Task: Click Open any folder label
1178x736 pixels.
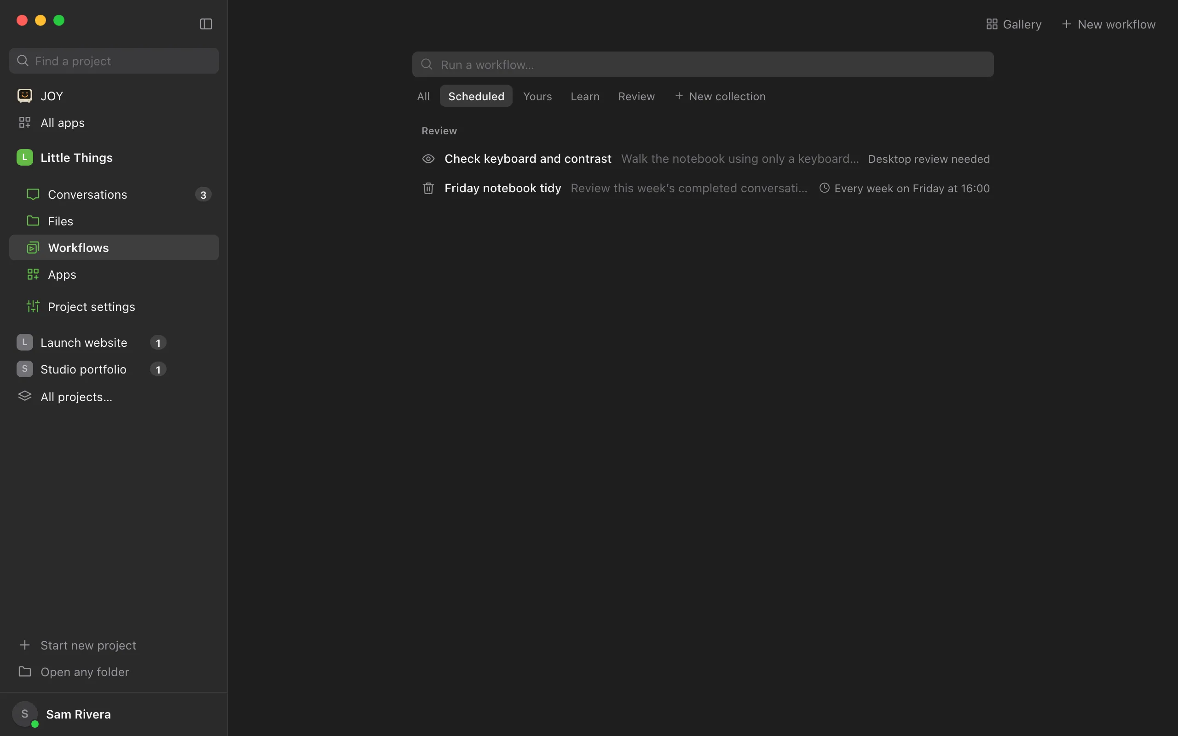Action: click(x=85, y=672)
